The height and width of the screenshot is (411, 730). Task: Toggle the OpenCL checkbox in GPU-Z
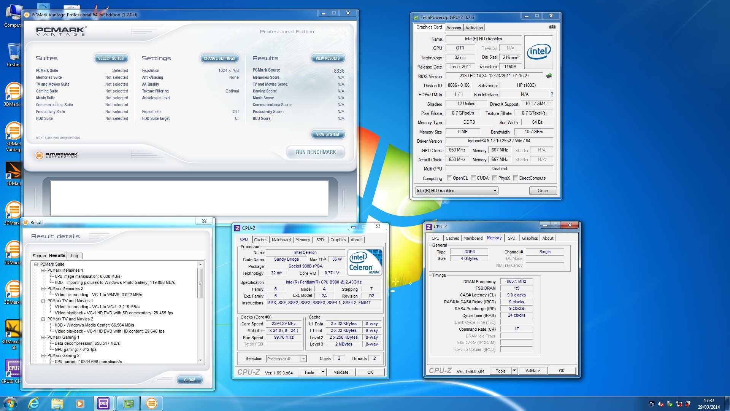tap(449, 178)
